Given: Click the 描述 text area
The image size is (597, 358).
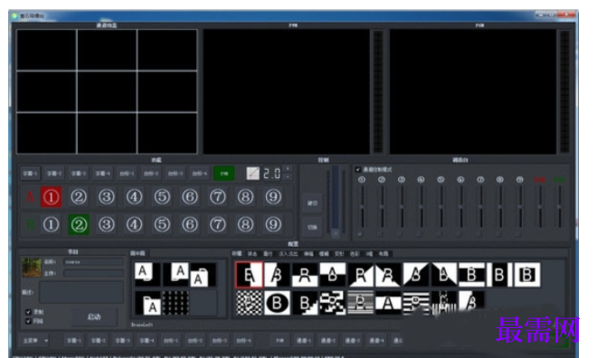Looking at the screenshot, I should coord(81,292).
